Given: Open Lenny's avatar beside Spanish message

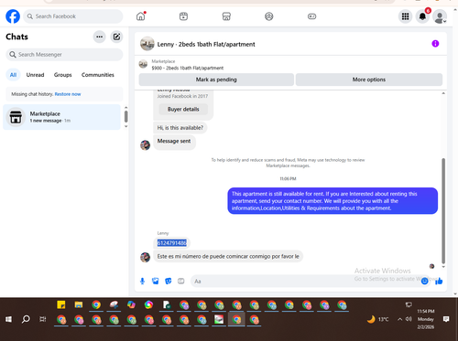Looking at the screenshot, I should pos(145,257).
